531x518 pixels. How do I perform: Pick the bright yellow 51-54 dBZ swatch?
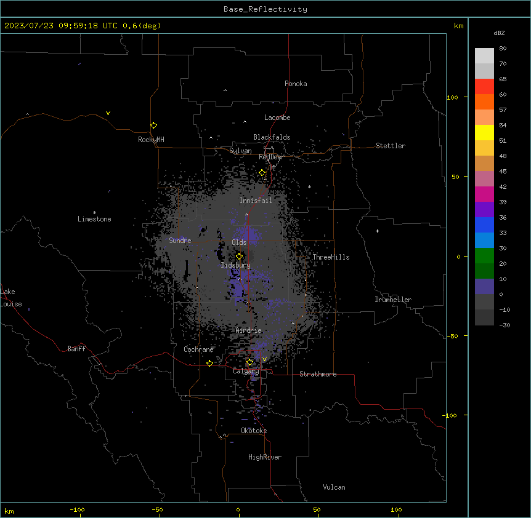coord(484,132)
